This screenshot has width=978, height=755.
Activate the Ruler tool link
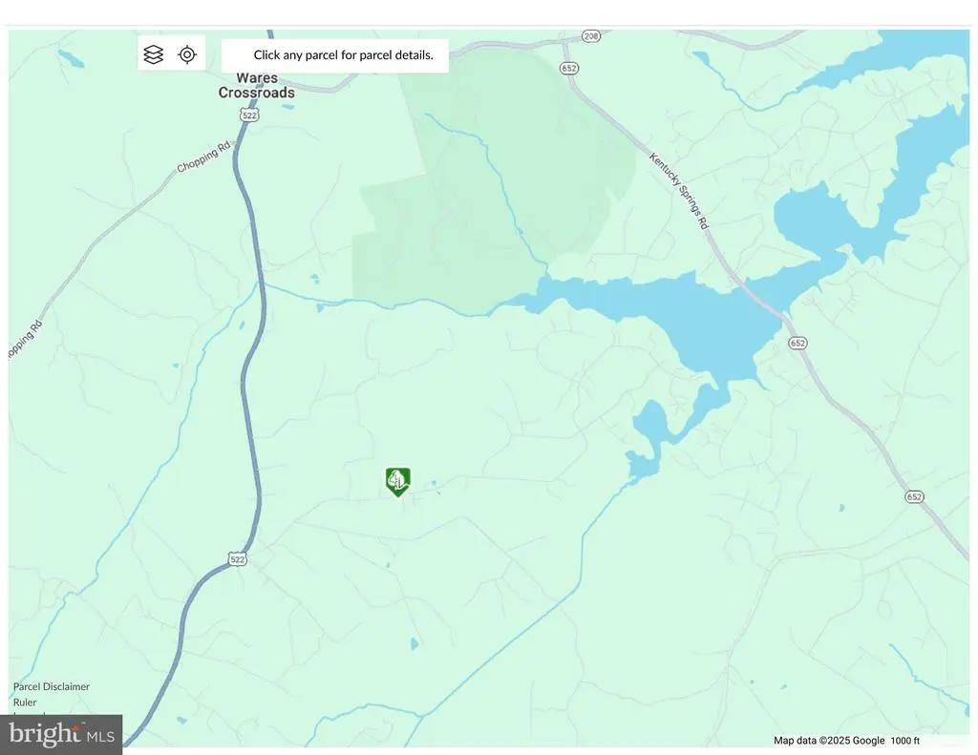coord(25,703)
